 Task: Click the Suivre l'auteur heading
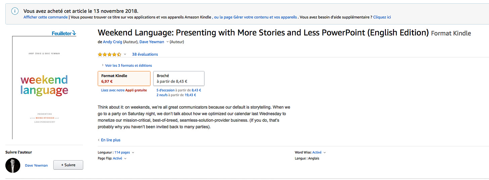coord(19,152)
